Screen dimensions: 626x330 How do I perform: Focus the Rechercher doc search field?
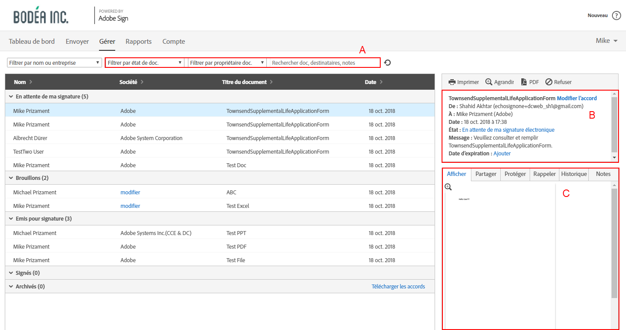click(324, 63)
